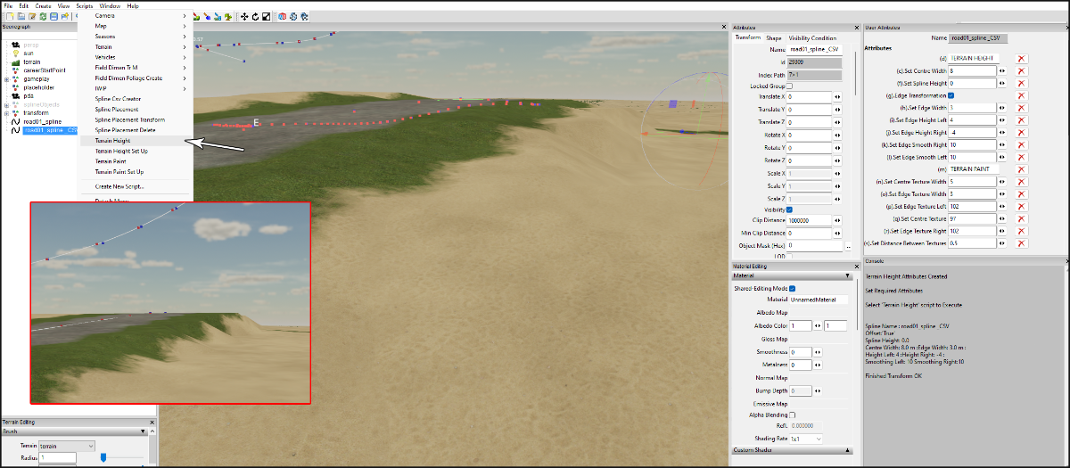Enable the Locked Group checkbox
Screen dimensions: 1070x468
point(789,86)
